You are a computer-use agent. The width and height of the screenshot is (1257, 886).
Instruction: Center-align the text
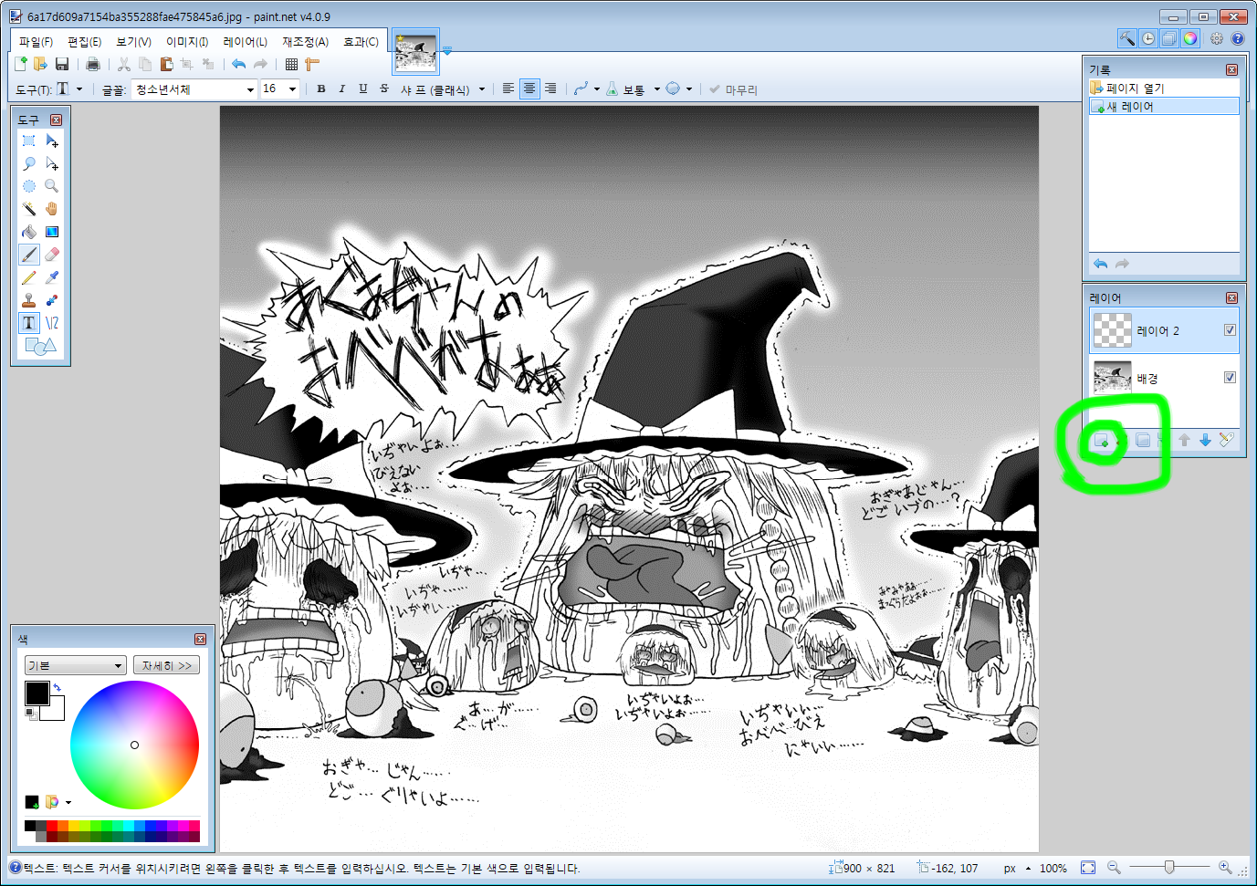529,89
